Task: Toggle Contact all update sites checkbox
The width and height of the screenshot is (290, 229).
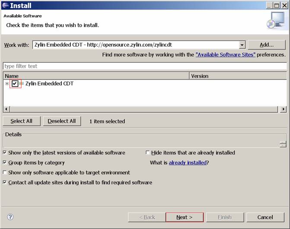Action: pyautogui.click(x=5, y=182)
